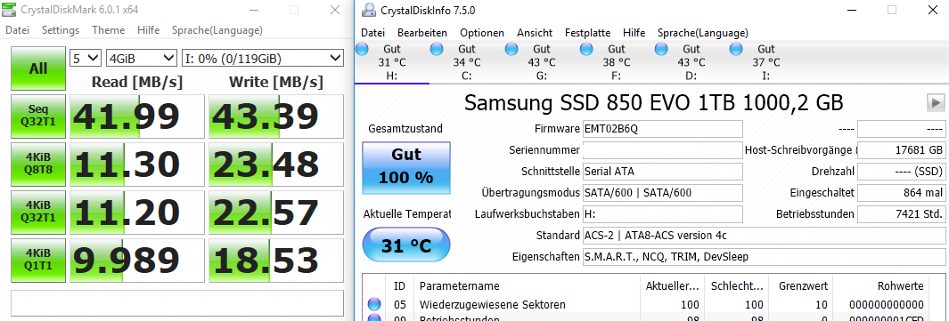This screenshot has height=321, width=949.
Task: Open Optionen menu in CrystalDiskInfo
Action: [x=482, y=33]
